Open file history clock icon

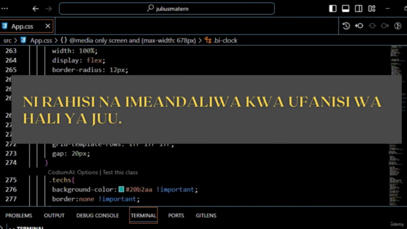346,25
